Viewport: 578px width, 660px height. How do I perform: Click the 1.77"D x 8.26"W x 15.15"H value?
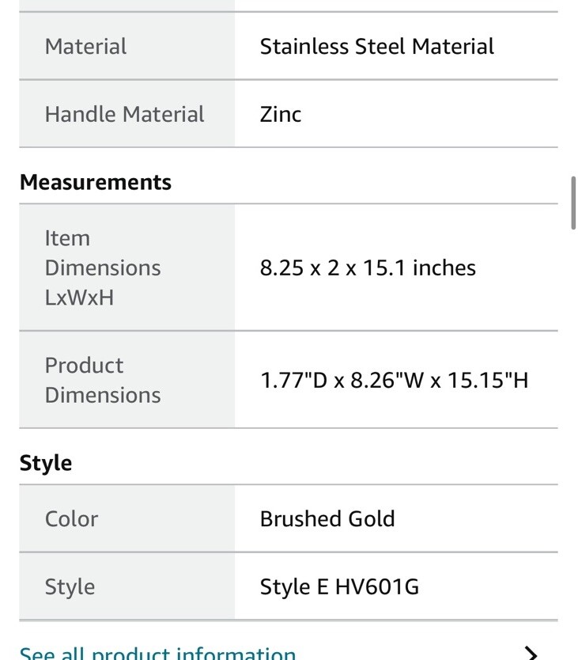(395, 380)
